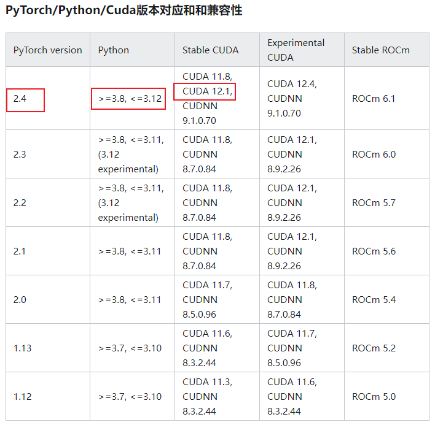Click the Python cell in the 2.1 row
435x425 pixels.
(132, 251)
